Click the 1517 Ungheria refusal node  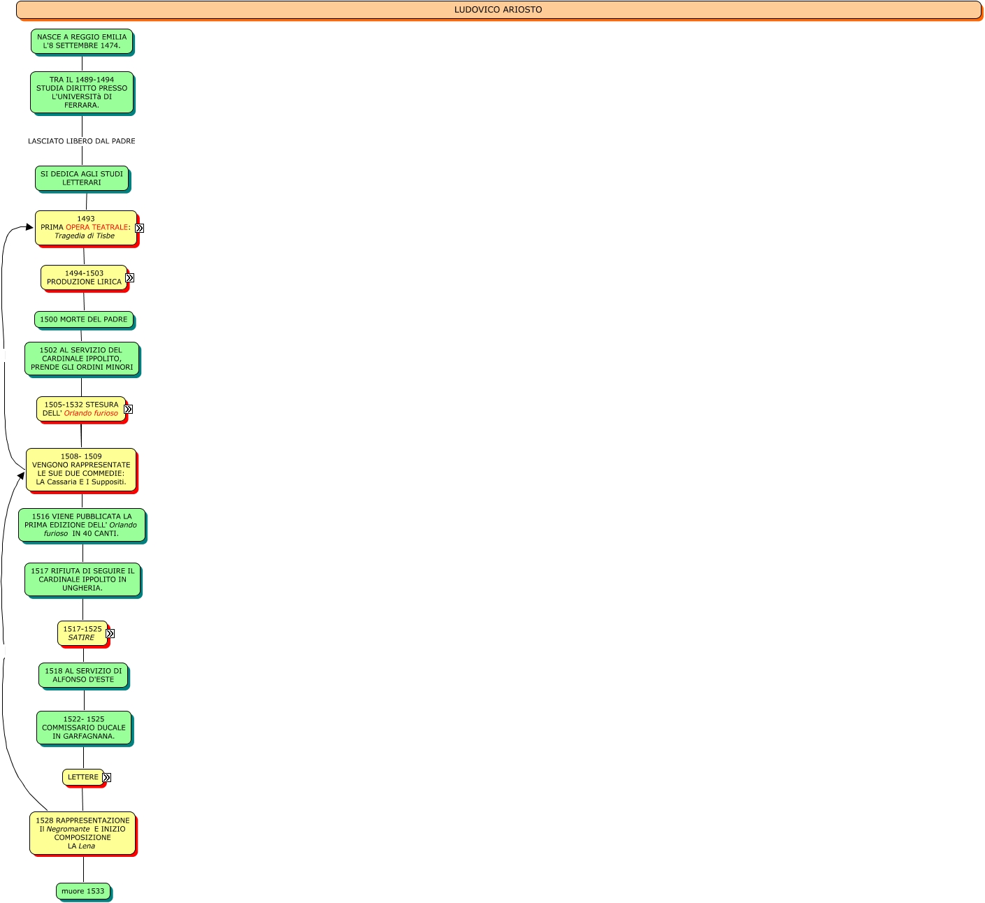82,579
